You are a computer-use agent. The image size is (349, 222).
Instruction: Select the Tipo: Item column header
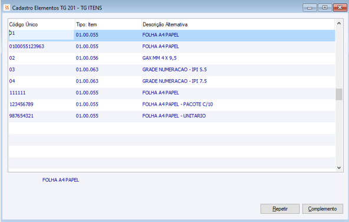(108, 25)
